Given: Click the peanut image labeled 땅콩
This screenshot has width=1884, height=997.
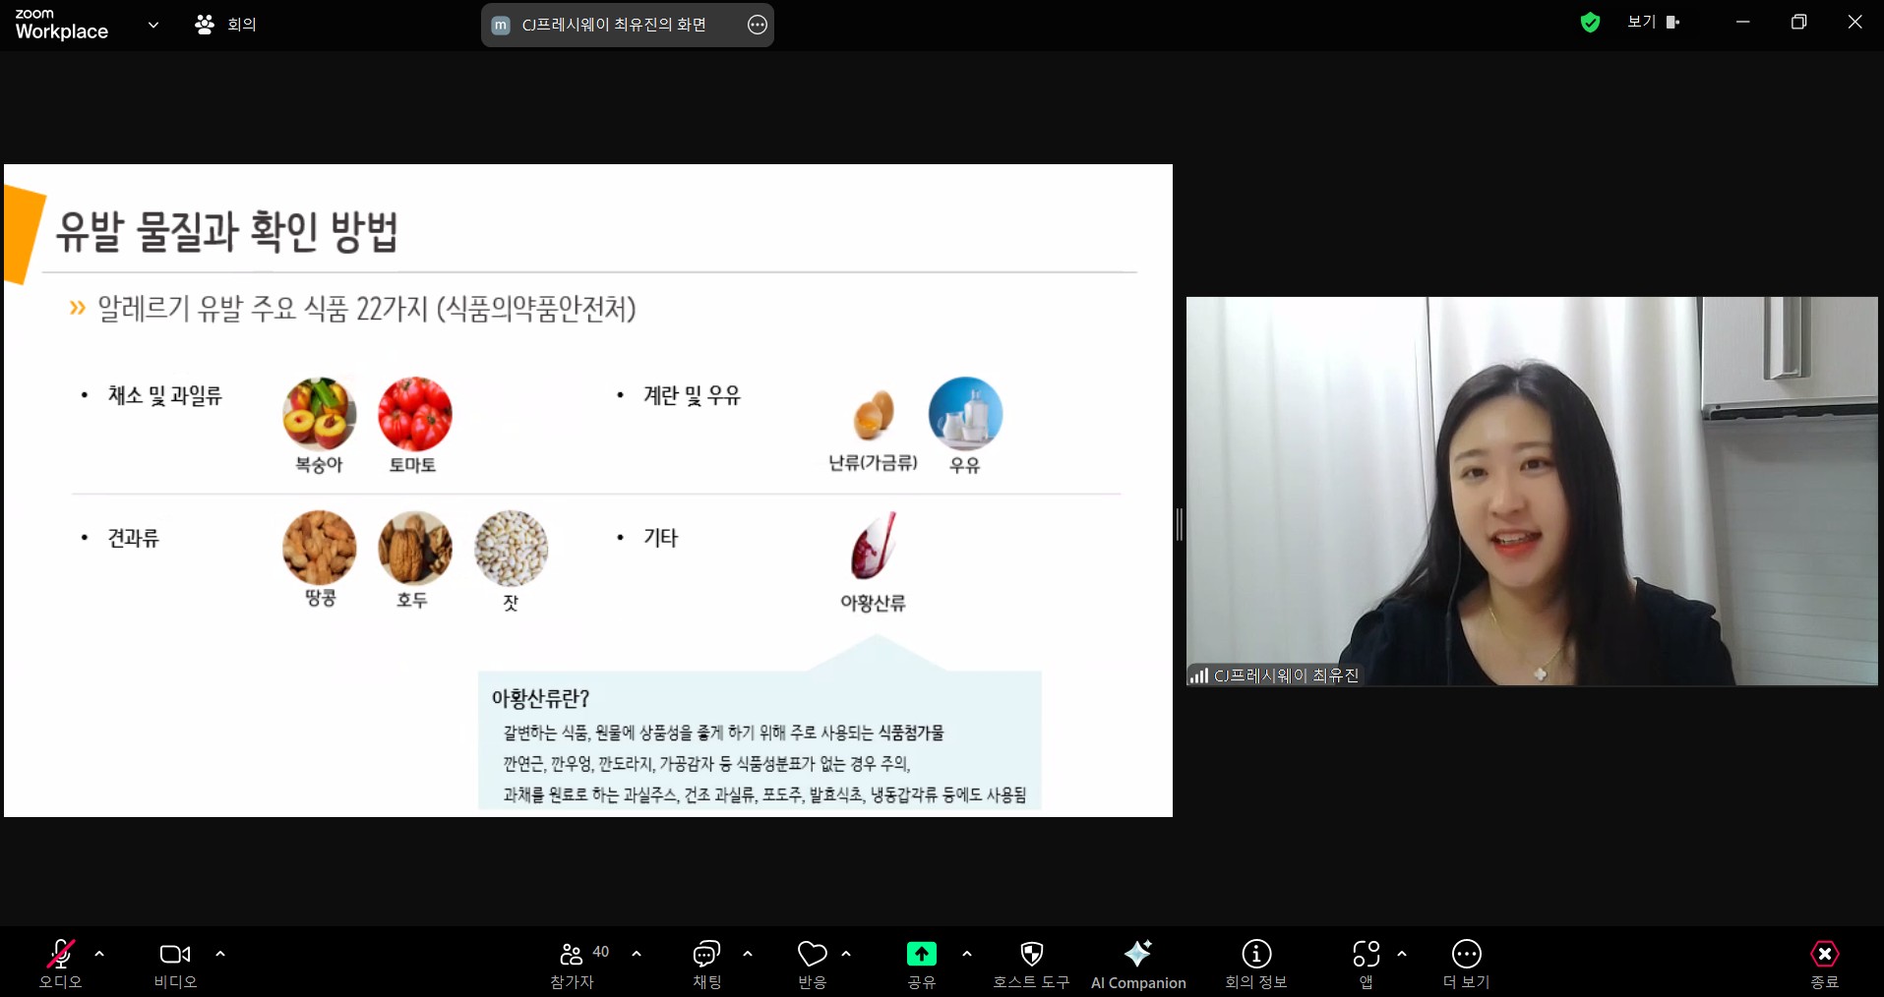Looking at the screenshot, I should tap(319, 548).
